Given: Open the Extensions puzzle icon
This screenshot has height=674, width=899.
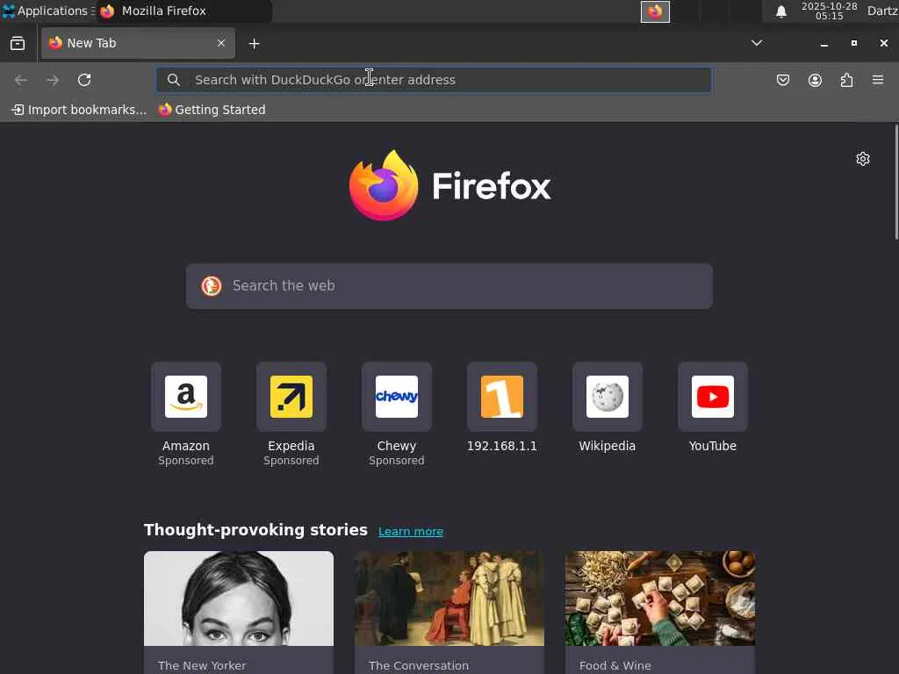Looking at the screenshot, I should tap(846, 80).
